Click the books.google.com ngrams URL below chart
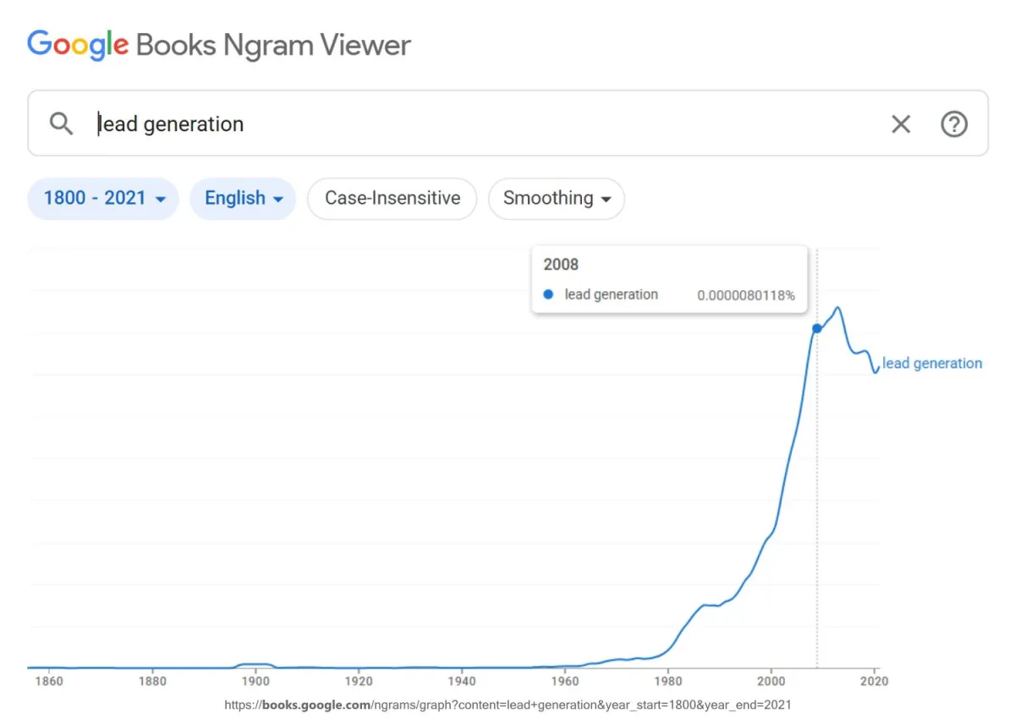Viewport: 1015px width, 720px height. pyautogui.click(x=507, y=704)
